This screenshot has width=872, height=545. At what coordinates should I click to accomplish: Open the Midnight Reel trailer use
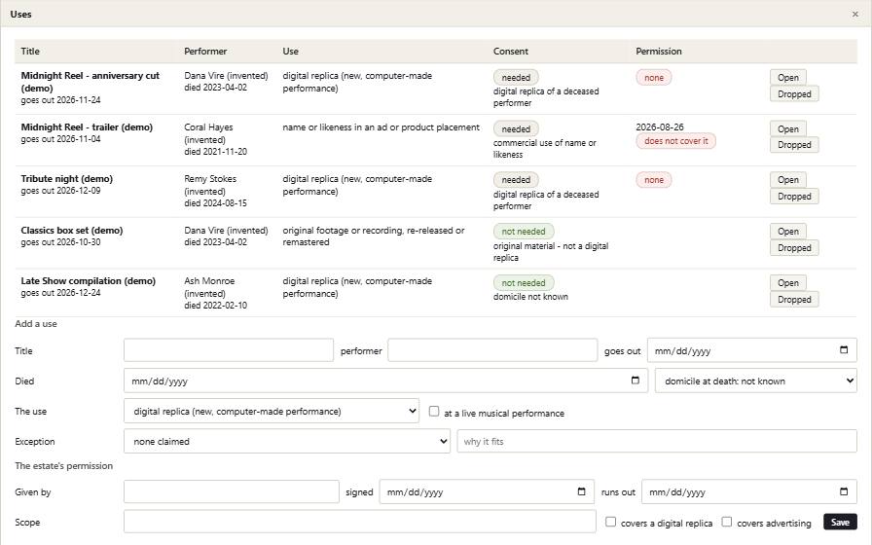(x=788, y=129)
